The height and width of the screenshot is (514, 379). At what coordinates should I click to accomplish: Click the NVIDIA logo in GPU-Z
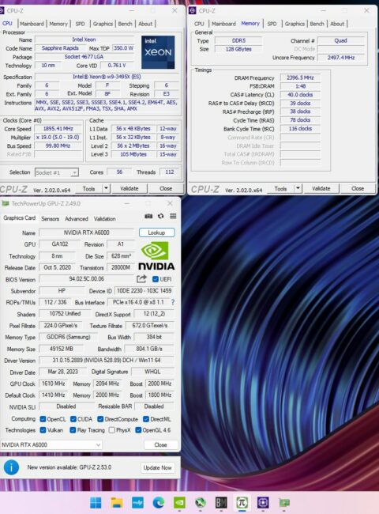156,256
